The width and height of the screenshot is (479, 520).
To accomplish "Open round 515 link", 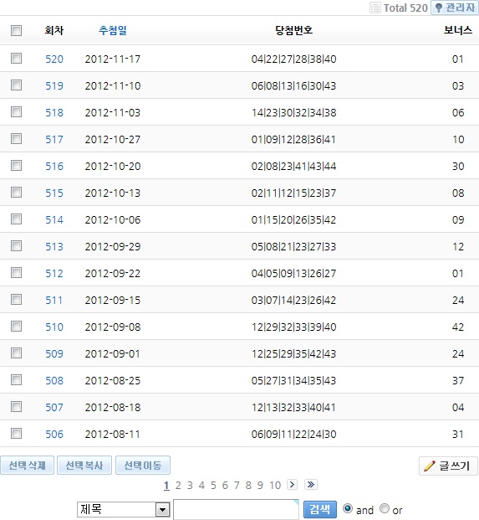I will 54,193.
